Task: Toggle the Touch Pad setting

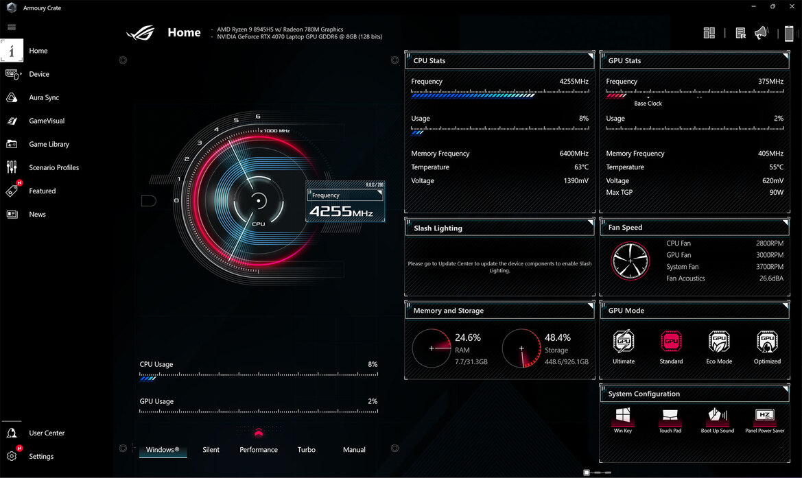Action: pos(670,420)
